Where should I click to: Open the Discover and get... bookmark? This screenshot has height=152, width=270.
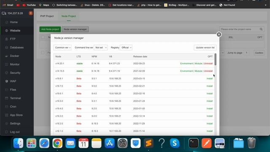tap(204, 5)
